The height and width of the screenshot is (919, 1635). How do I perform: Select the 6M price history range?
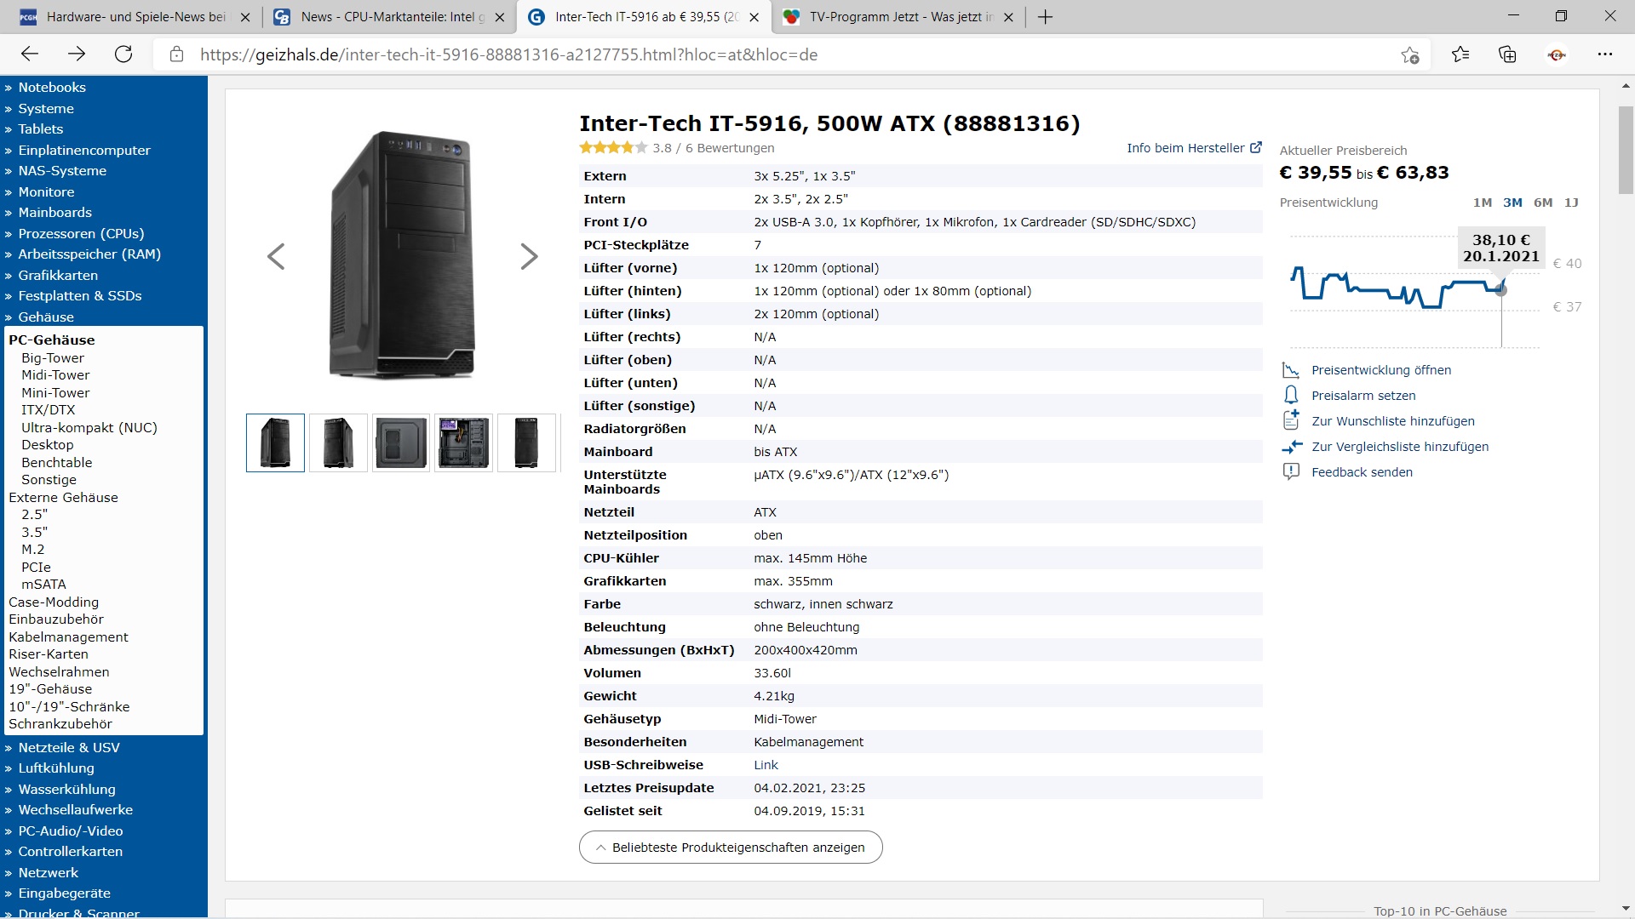pos(1542,203)
